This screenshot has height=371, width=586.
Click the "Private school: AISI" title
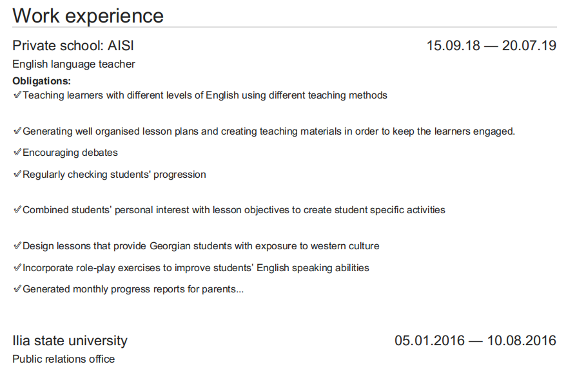click(73, 46)
